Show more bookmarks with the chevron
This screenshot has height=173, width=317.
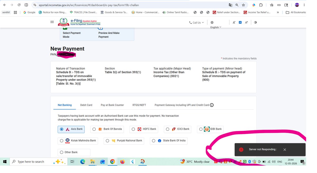[278, 12]
